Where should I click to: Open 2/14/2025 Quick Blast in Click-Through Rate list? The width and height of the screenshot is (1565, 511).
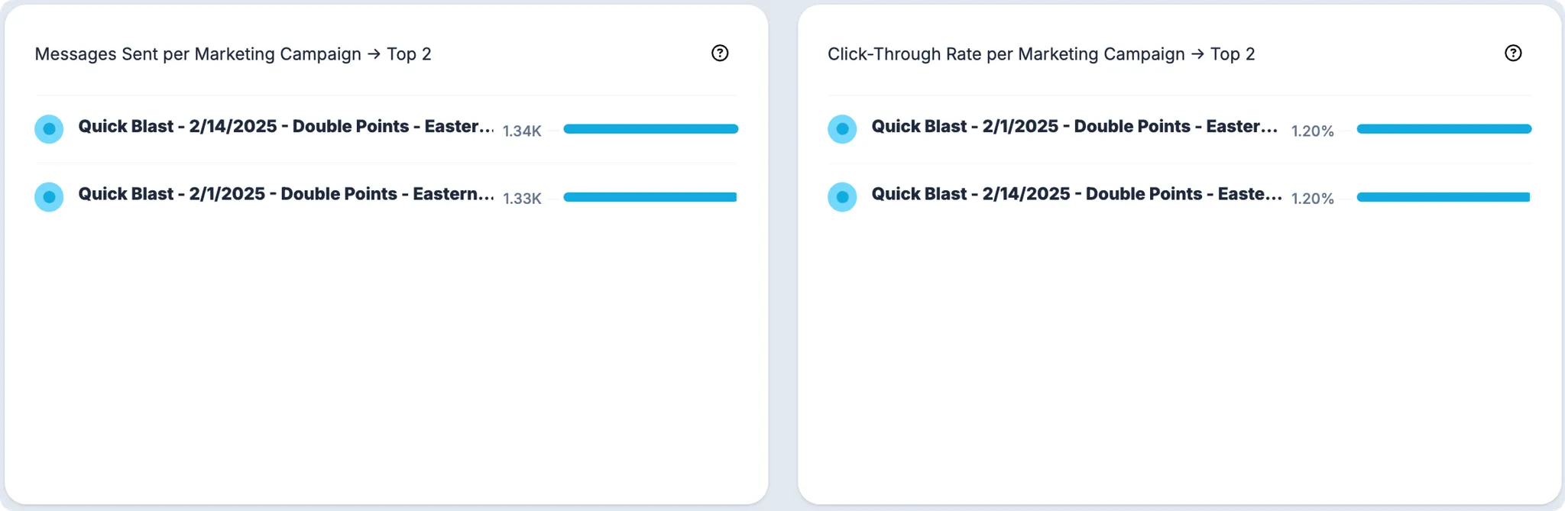pos(1076,194)
